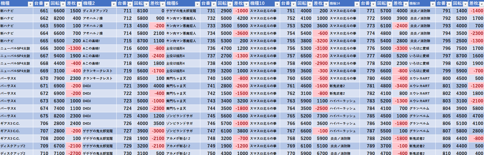The height and width of the screenshot is (155, 484).
Task: Select the 8500 rotation cell
Action: point(141,78)
